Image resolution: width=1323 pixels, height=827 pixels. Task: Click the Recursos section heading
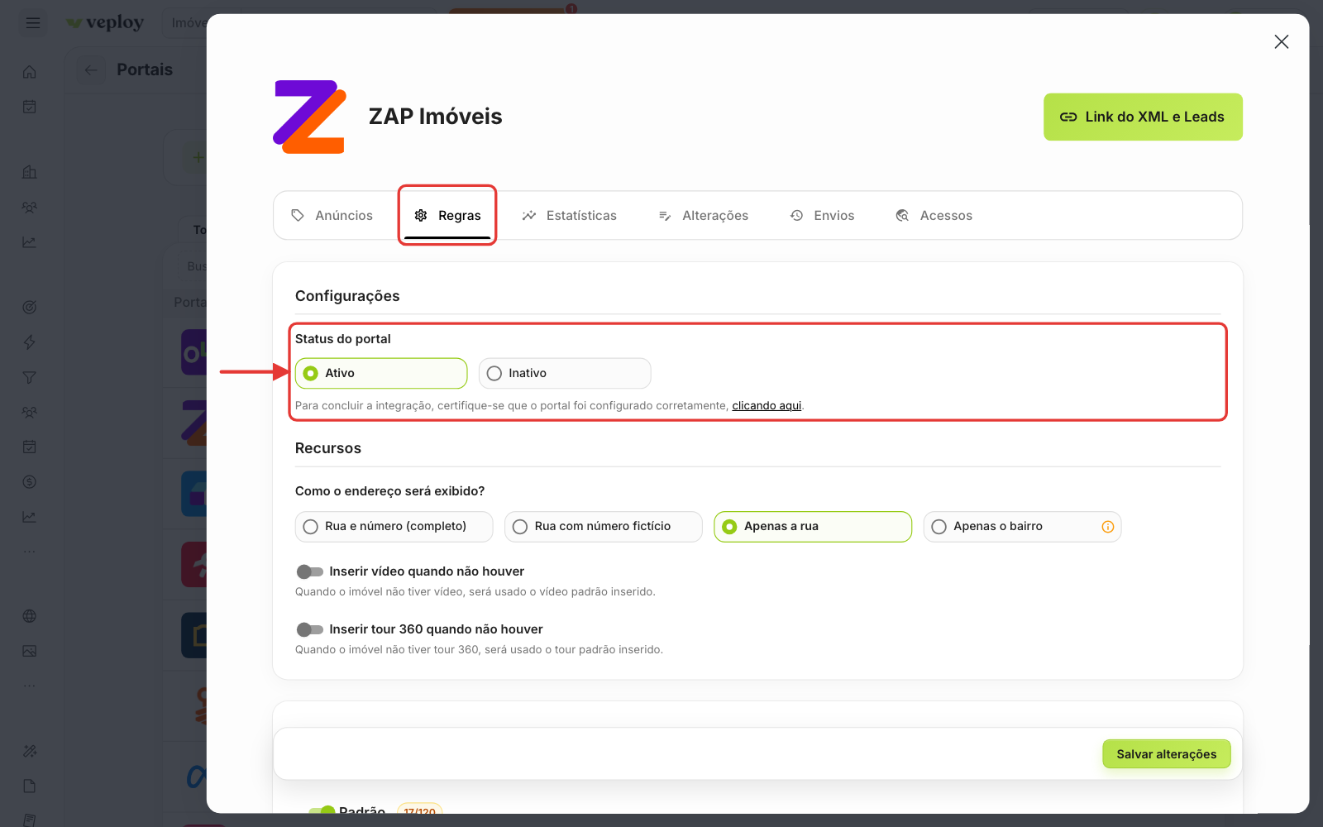tap(328, 448)
